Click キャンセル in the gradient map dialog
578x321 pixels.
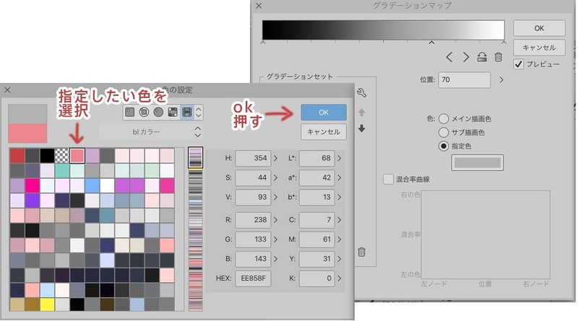pos(539,48)
